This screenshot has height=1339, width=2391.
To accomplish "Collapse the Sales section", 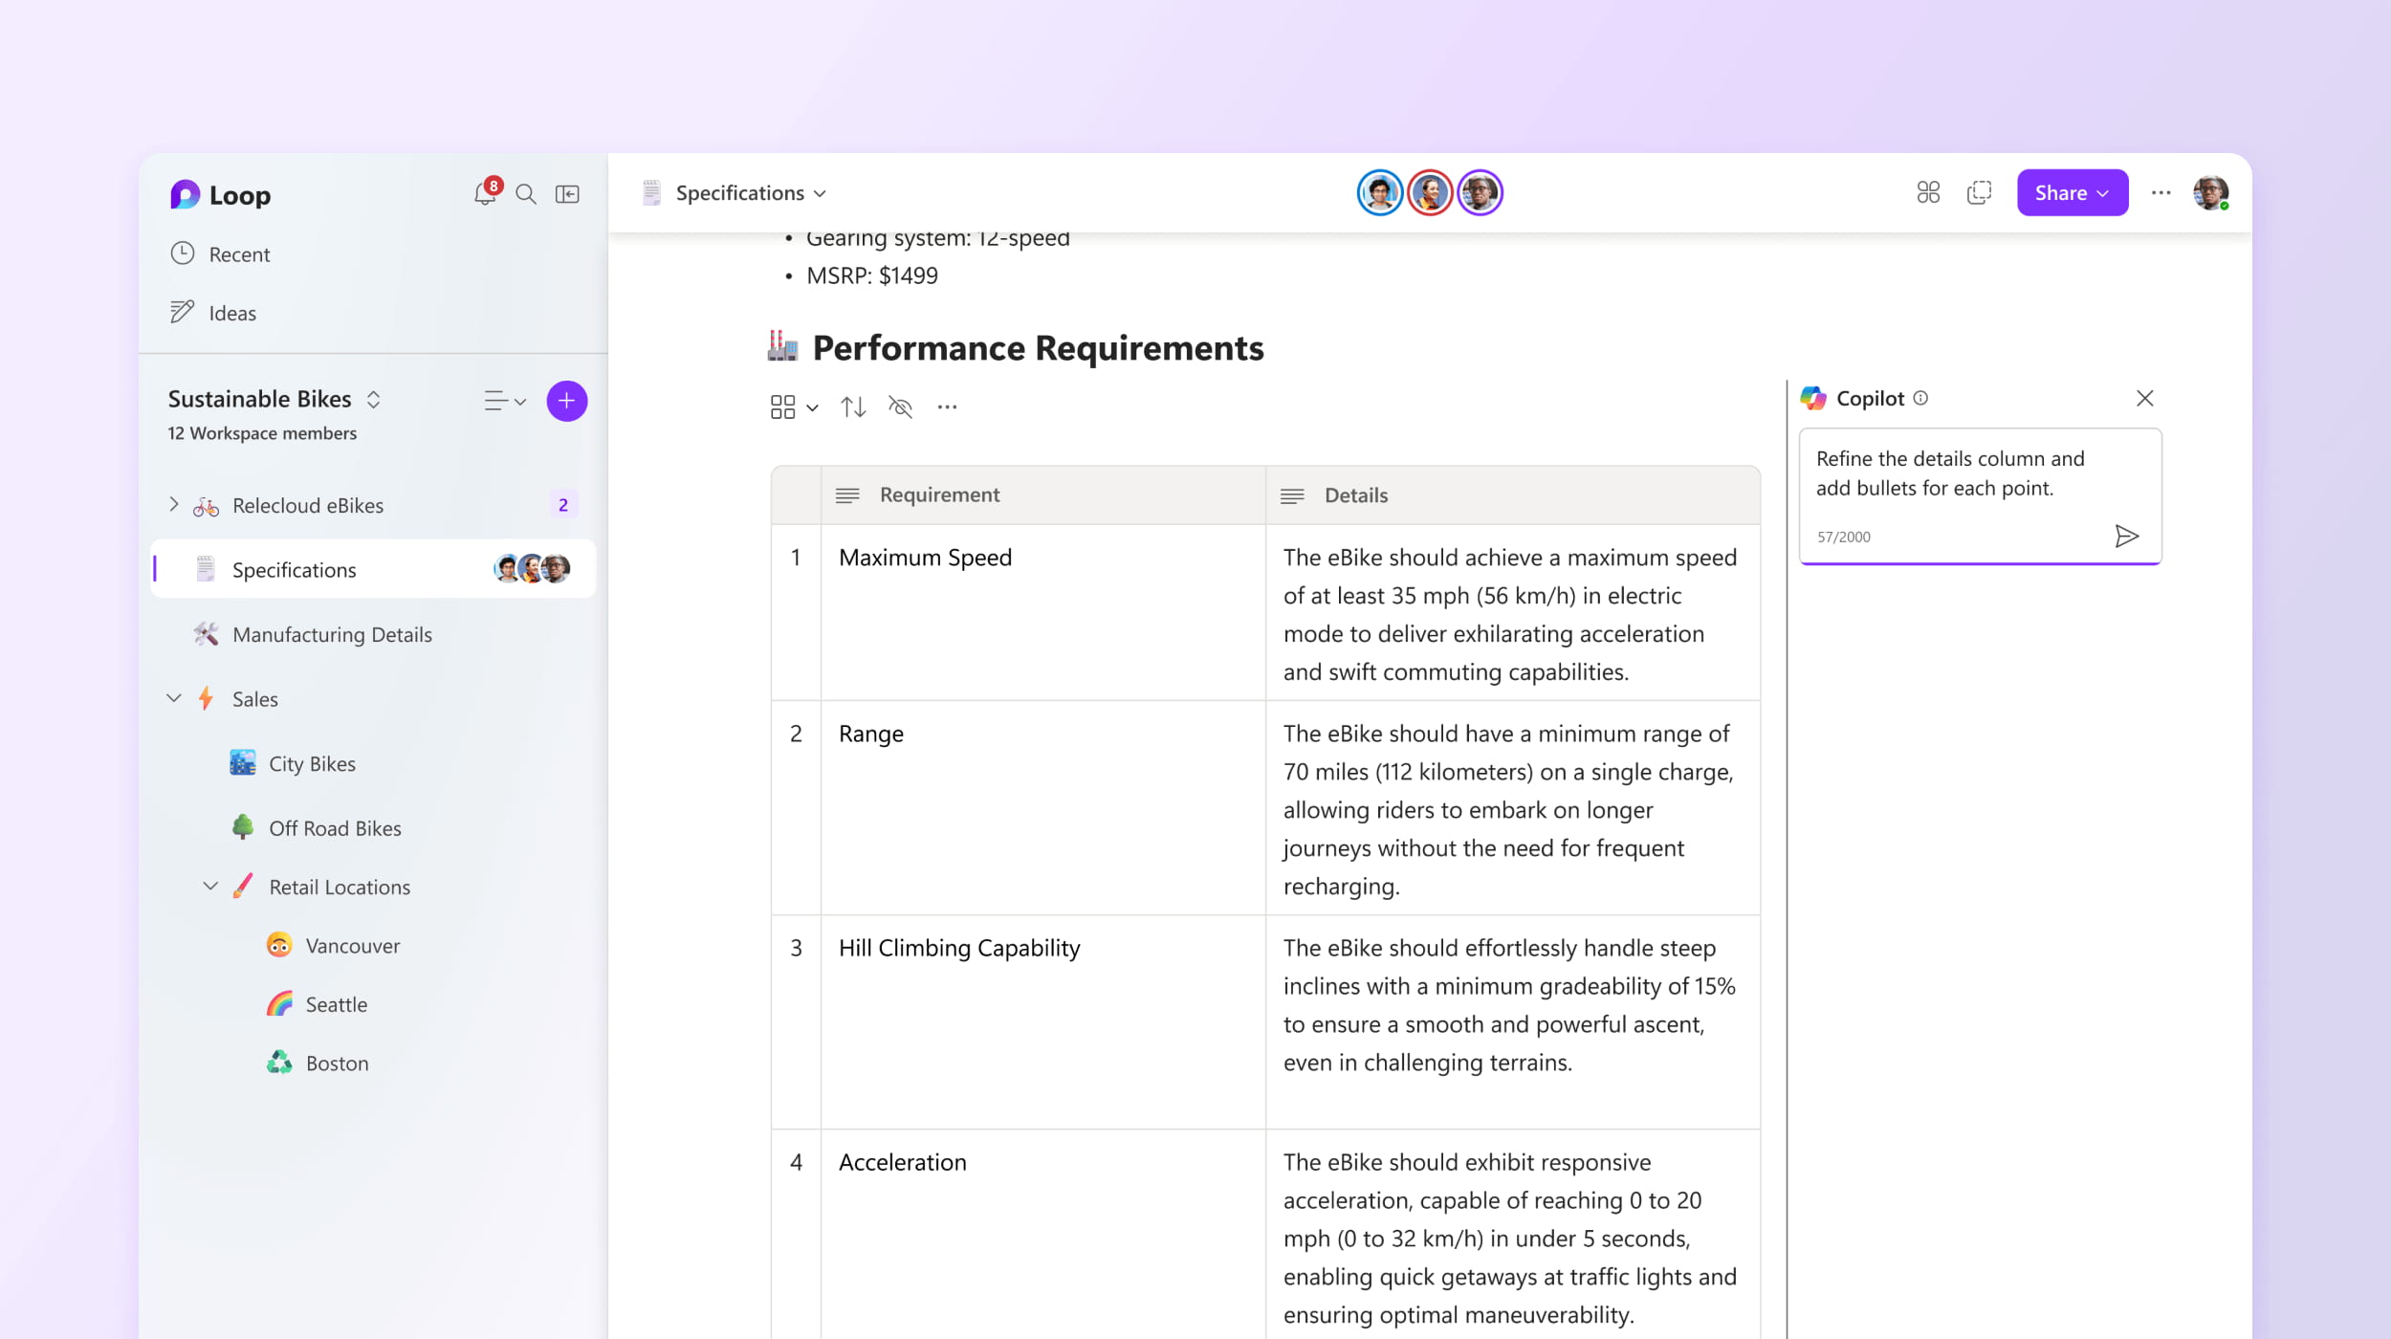I will (x=174, y=698).
